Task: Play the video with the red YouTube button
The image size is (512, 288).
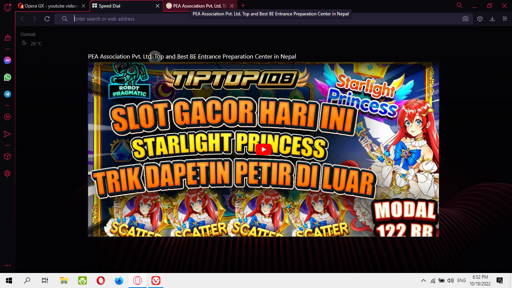Action: click(x=263, y=150)
